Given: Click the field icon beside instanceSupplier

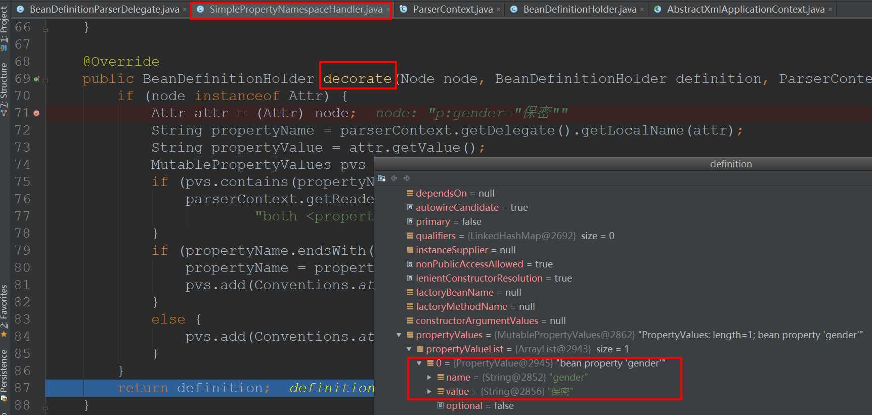Looking at the screenshot, I should pyautogui.click(x=410, y=250).
